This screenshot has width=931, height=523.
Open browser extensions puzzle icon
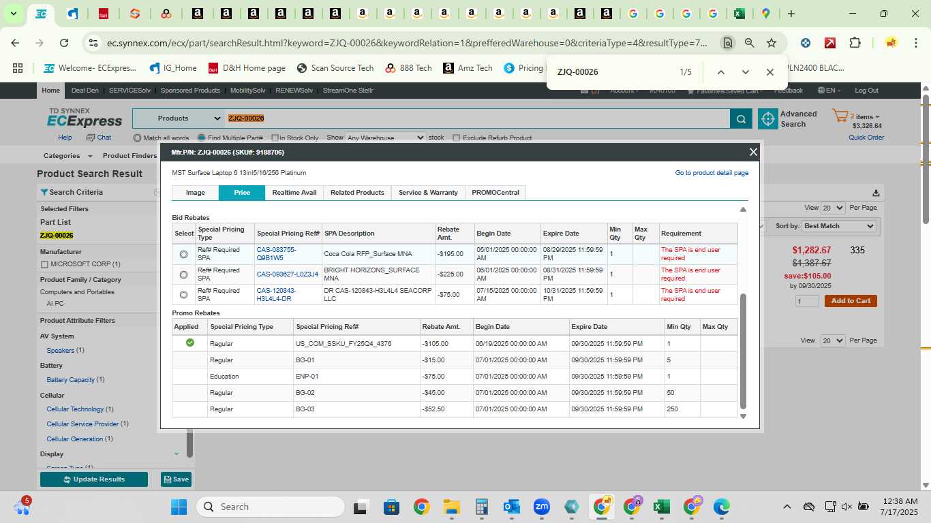click(x=855, y=43)
